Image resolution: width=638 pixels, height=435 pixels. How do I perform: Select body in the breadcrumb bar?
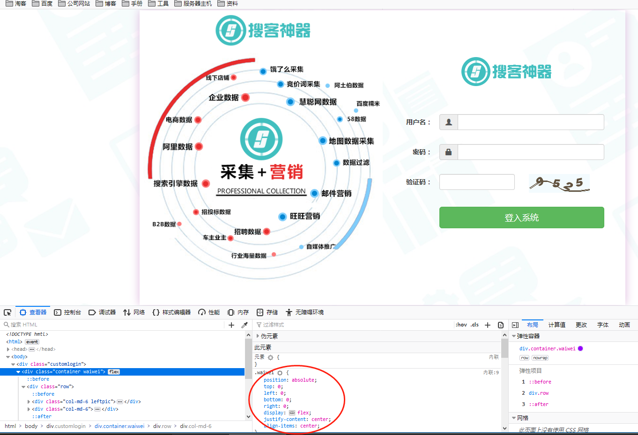[x=31, y=426]
